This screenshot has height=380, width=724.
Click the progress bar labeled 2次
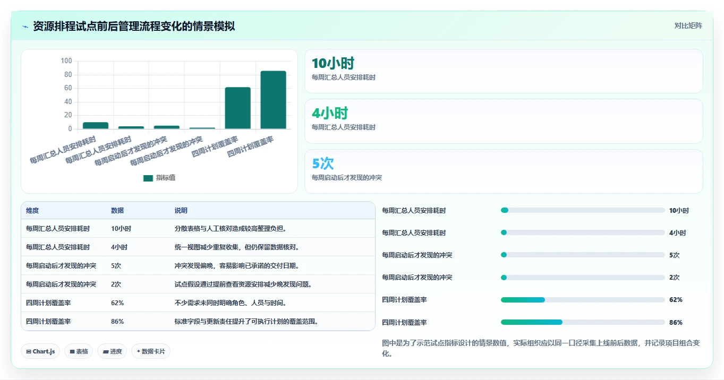[x=583, y=278]
